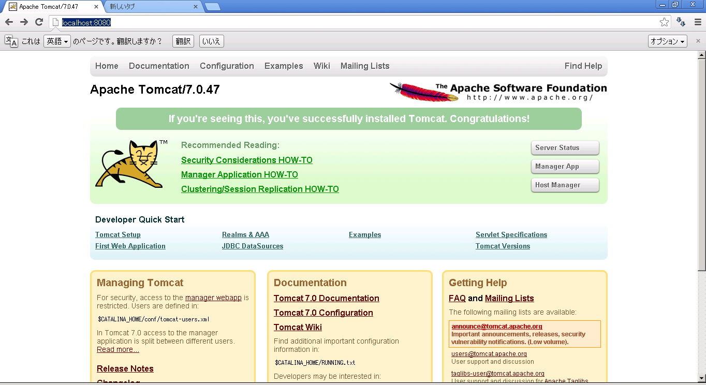The height and width of the screenshot is (385, 706).
Task: Open the Chrome hamburger menu
Action: pos(697,22)
